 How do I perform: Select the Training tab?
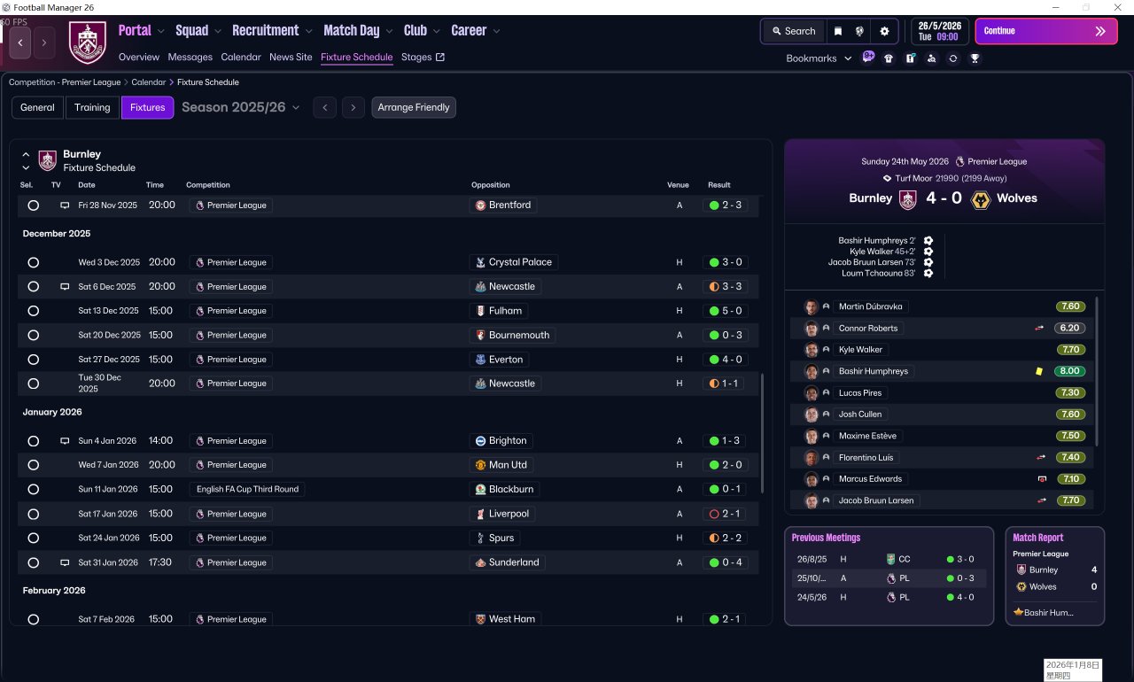[x=92, y=108]
